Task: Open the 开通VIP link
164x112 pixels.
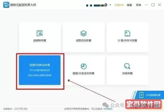Action: 119,5
